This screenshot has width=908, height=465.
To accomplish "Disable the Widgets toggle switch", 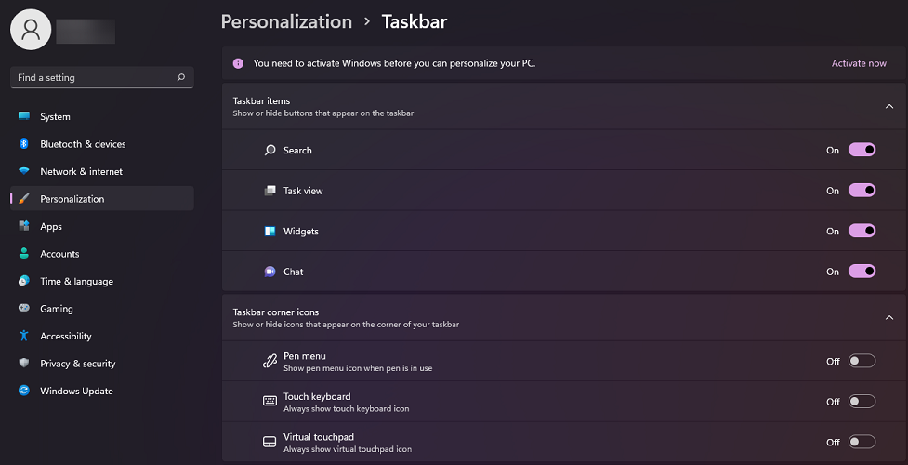I will point(862,231).
